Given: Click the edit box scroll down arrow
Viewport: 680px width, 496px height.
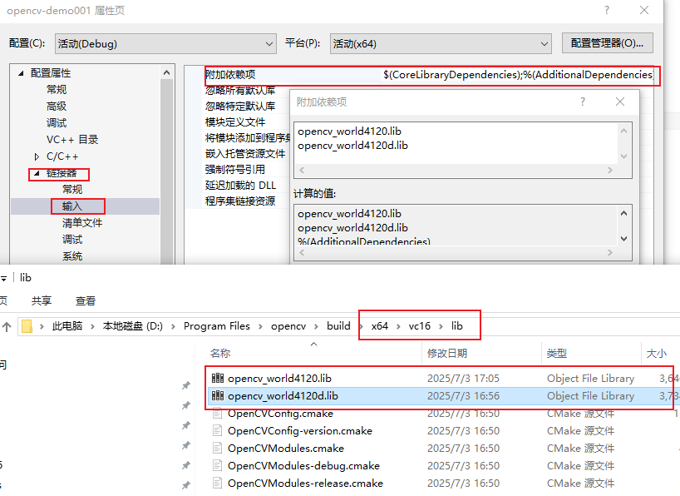Looking at the screenshot, I should 624,156.
